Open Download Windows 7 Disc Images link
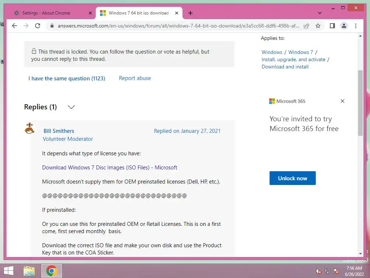This screenshot has height=278, width=370. pos(109,168)
